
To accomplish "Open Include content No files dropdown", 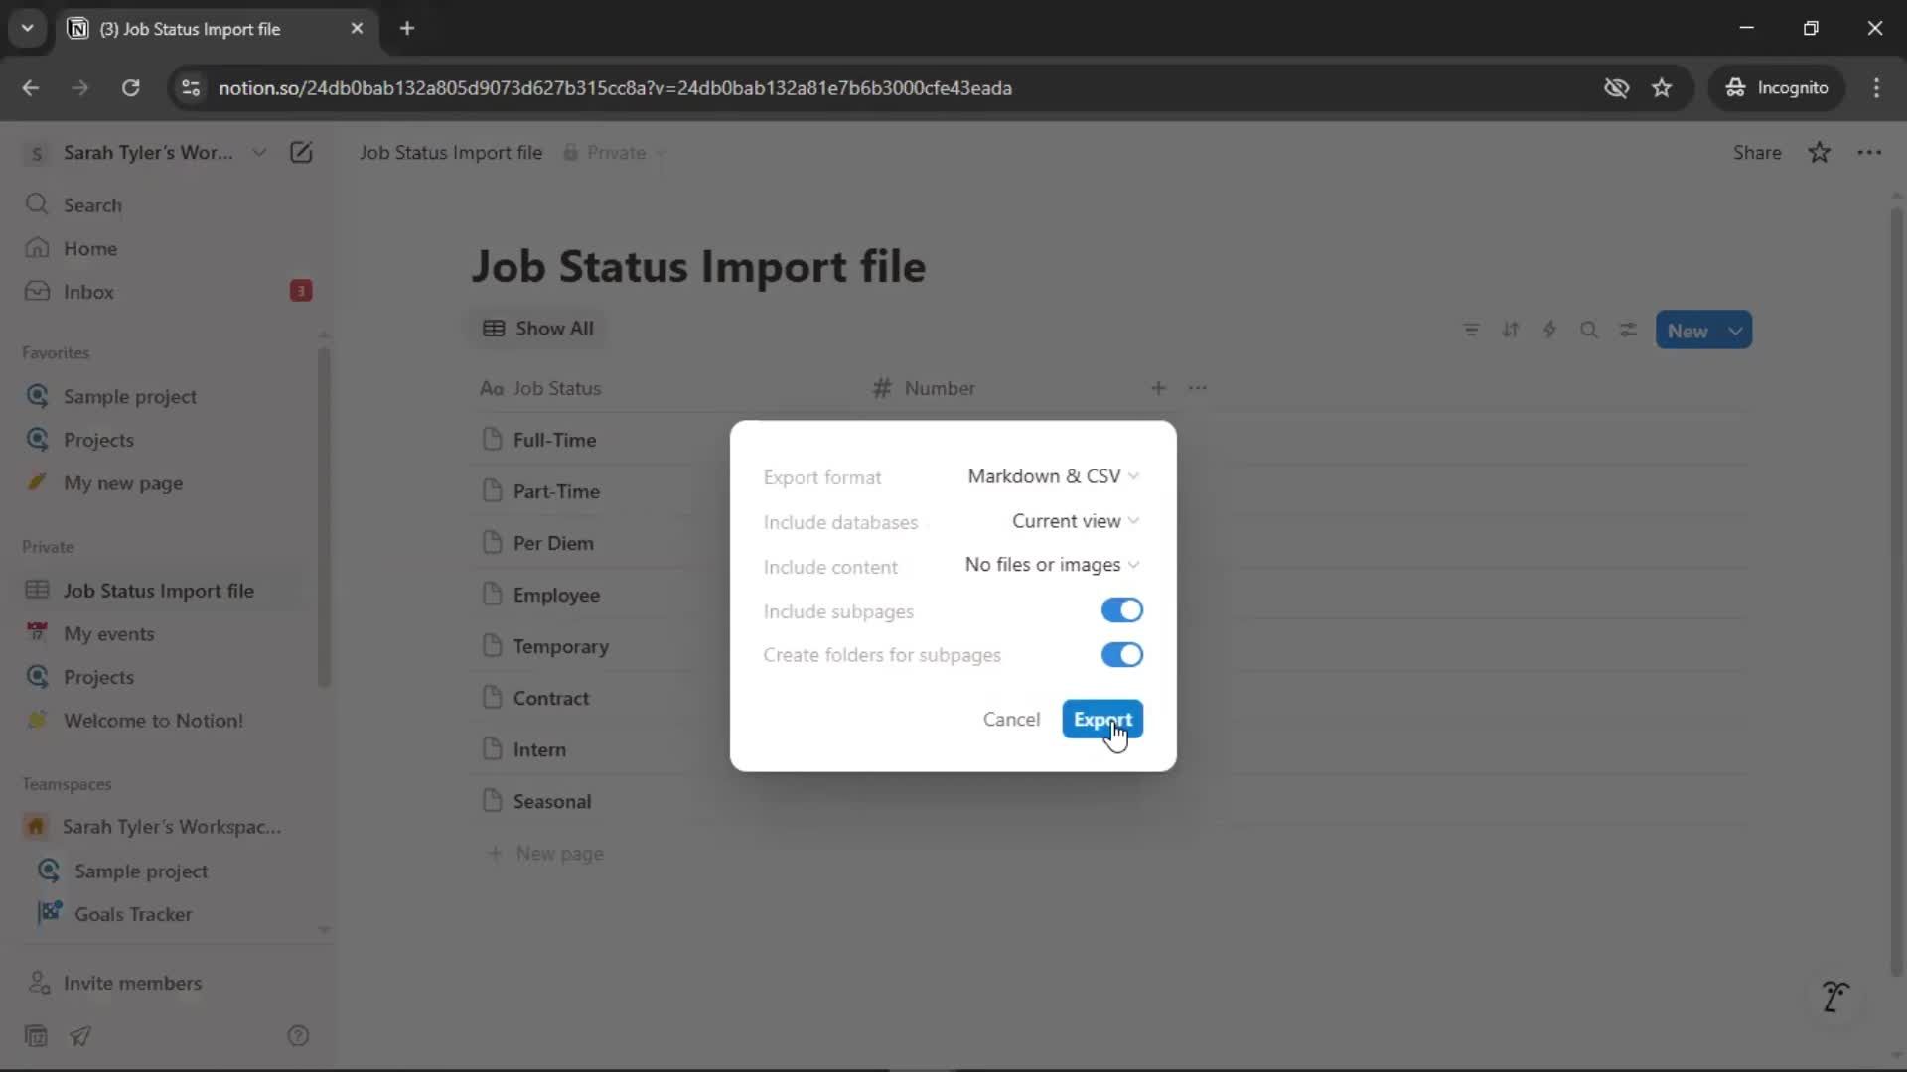I will 1052,565.
